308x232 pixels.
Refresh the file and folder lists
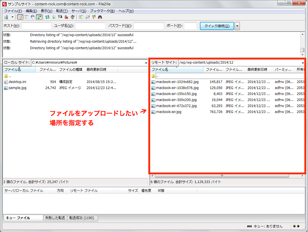coord(47,17)
